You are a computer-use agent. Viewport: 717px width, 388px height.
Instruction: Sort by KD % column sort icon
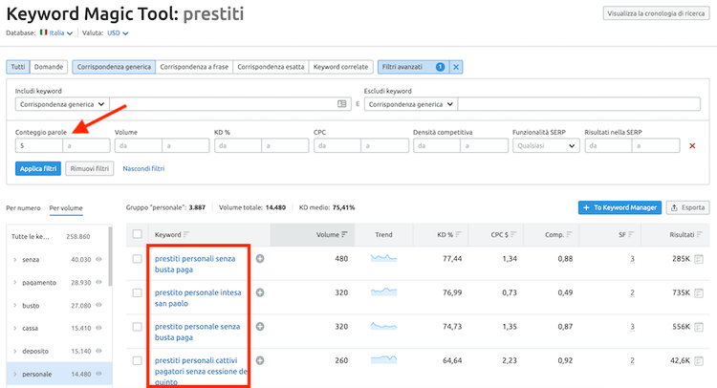[x=458, y=234]
